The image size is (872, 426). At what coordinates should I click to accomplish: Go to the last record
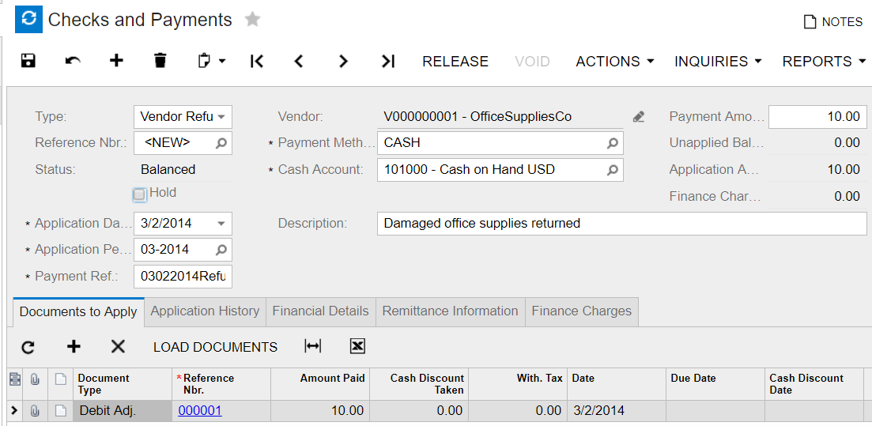click(x=387, y=61)
